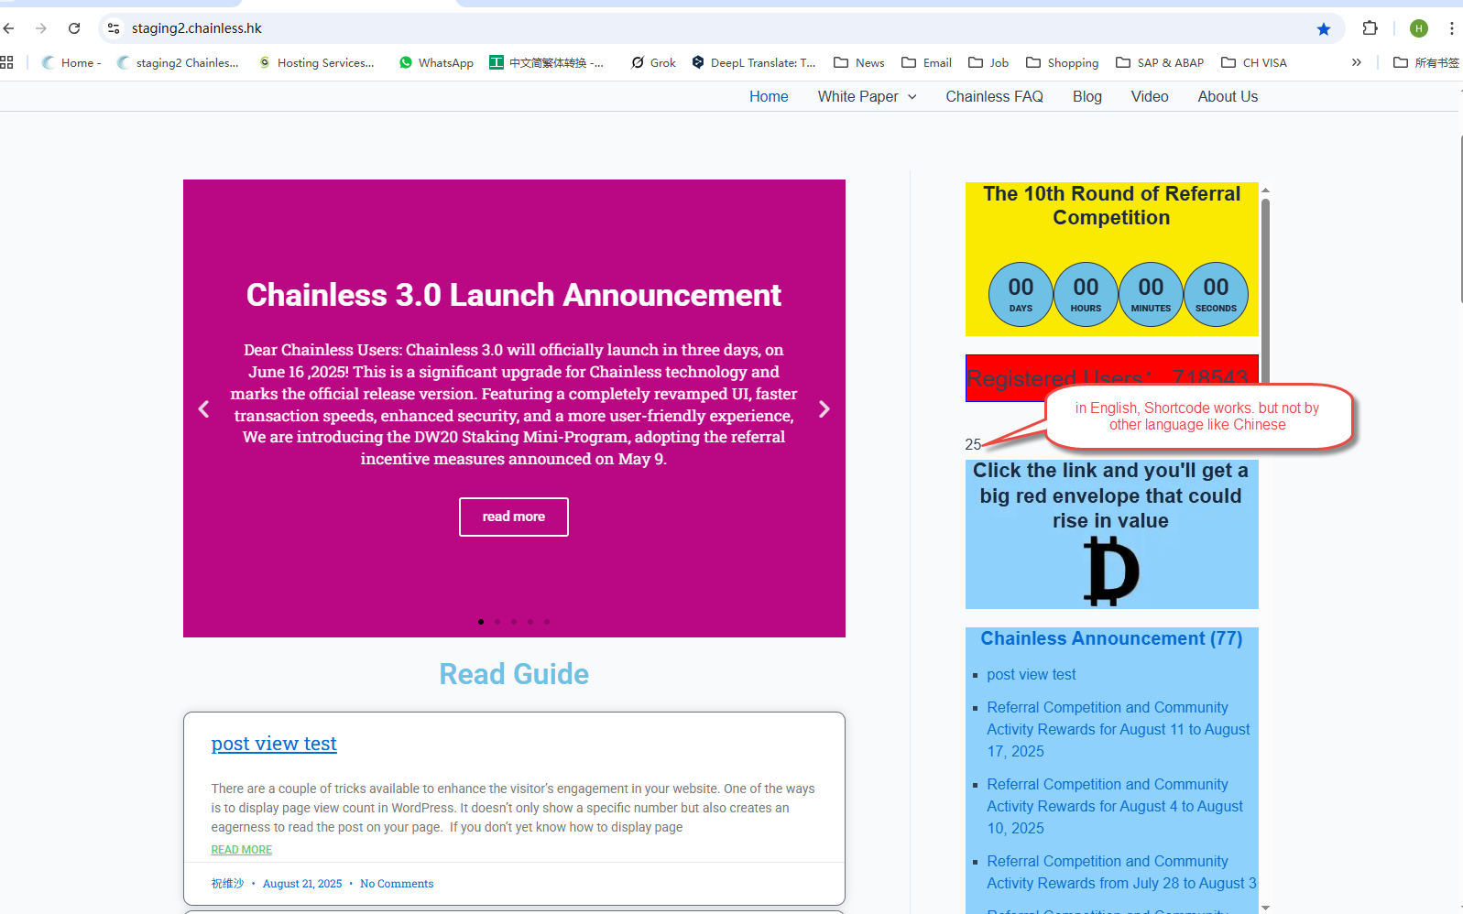Open sidebar post view test announcement
This screenshot has height=914, width=1463.
pyautogui.click(x=1032, y=675)
